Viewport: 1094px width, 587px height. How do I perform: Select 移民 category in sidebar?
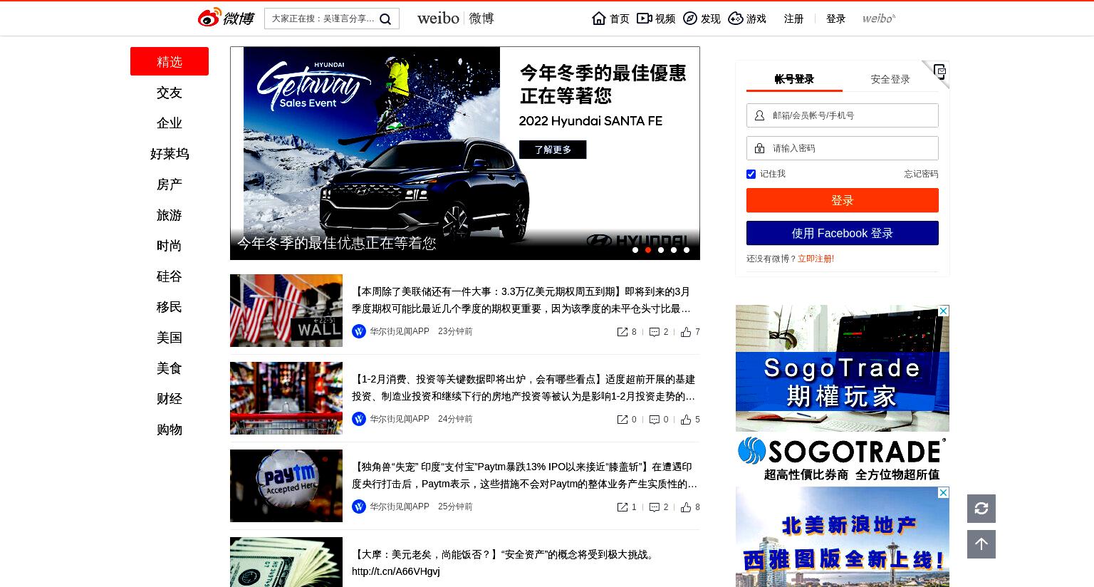tap(170, 307)
